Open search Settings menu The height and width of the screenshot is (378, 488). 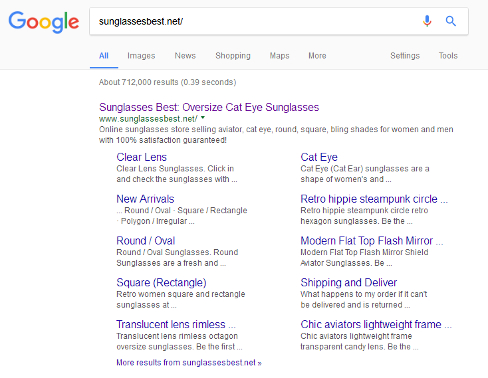405,56
